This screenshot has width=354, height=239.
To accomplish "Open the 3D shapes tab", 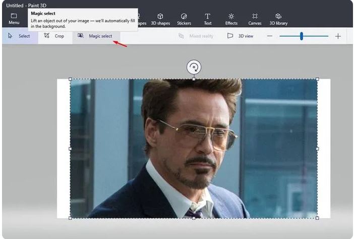I will (x=160, y=19).
